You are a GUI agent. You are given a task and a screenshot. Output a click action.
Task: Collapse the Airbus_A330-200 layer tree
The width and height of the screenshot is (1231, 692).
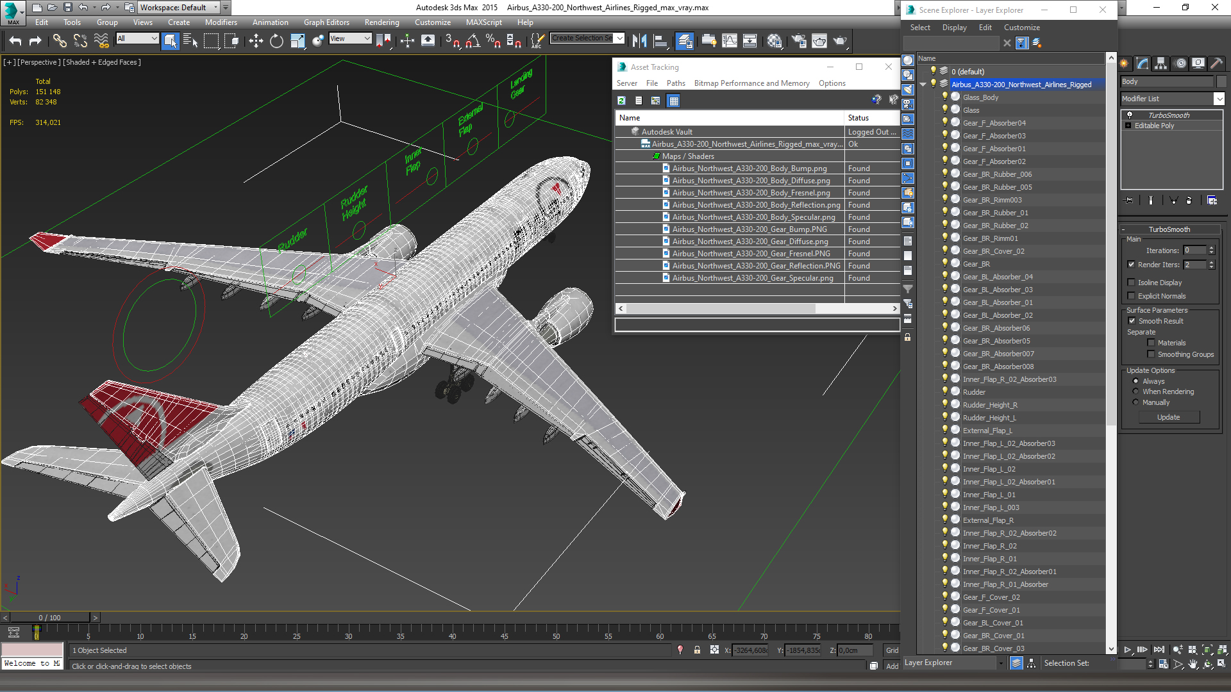(923, 85)
